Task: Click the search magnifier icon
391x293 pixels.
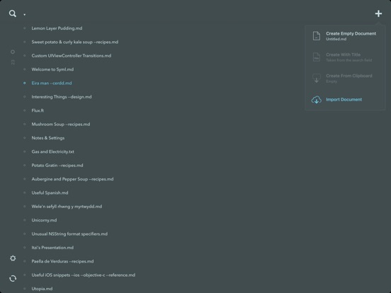Action: pyautogui.click(x=13, y=13)
